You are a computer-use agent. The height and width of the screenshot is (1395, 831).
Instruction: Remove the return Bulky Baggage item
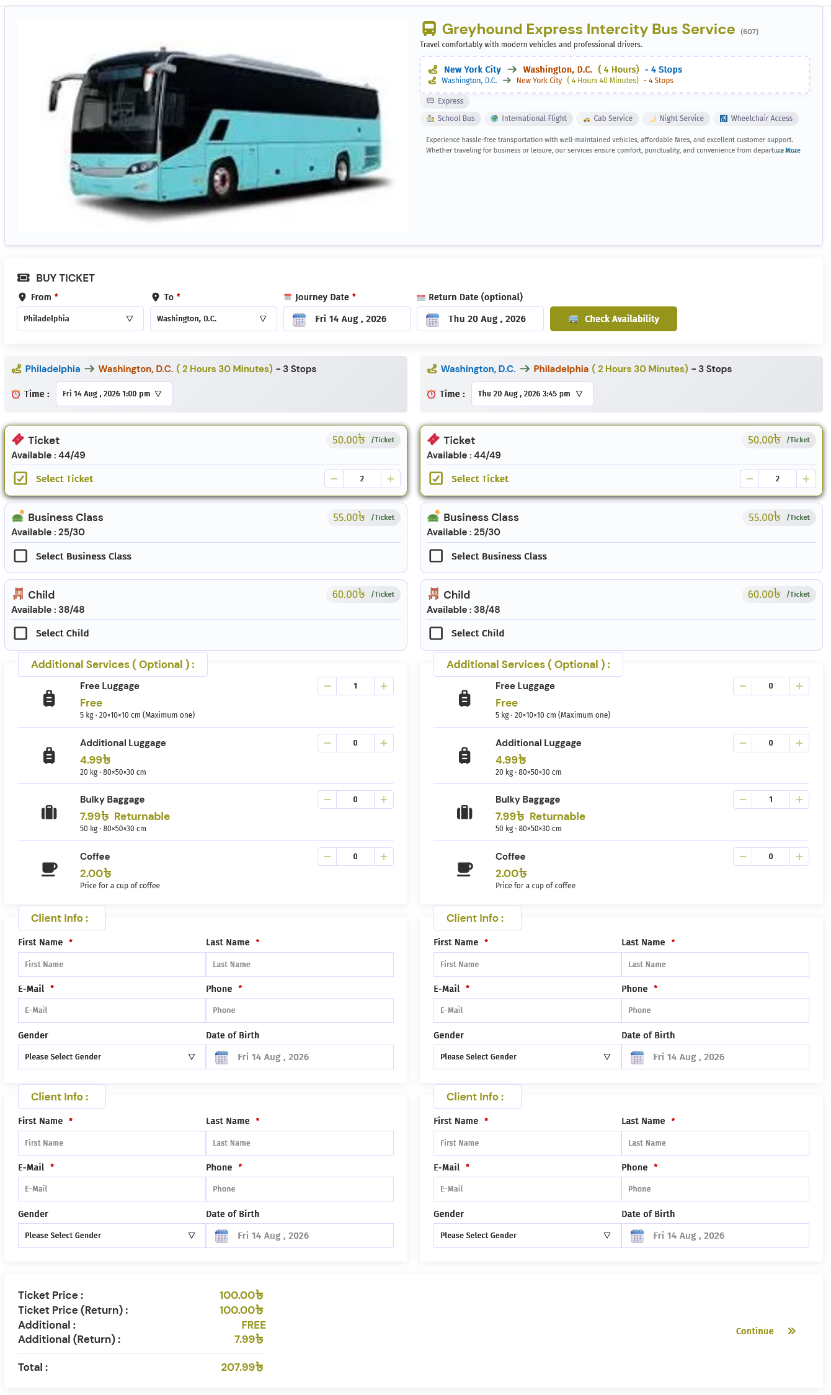click(x=742, y=800)
